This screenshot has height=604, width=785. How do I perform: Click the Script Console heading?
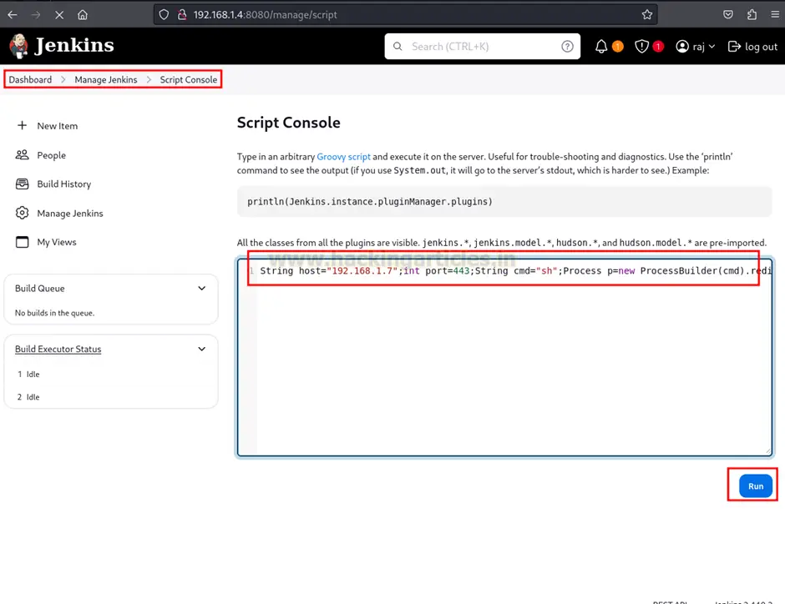coord(288,123)
